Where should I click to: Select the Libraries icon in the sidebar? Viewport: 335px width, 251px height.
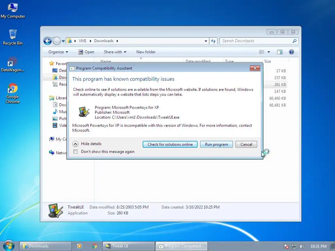coord(51,98)
